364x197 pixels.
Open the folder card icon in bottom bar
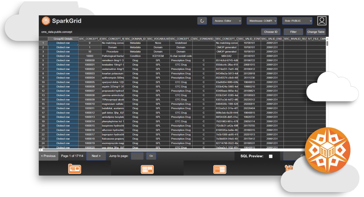[x=75, y=169]
